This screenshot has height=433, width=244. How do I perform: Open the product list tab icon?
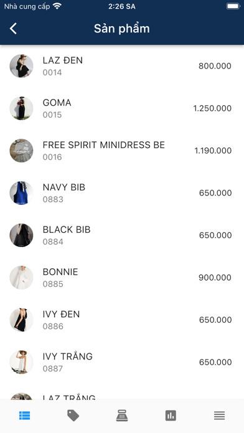[25, 416]
